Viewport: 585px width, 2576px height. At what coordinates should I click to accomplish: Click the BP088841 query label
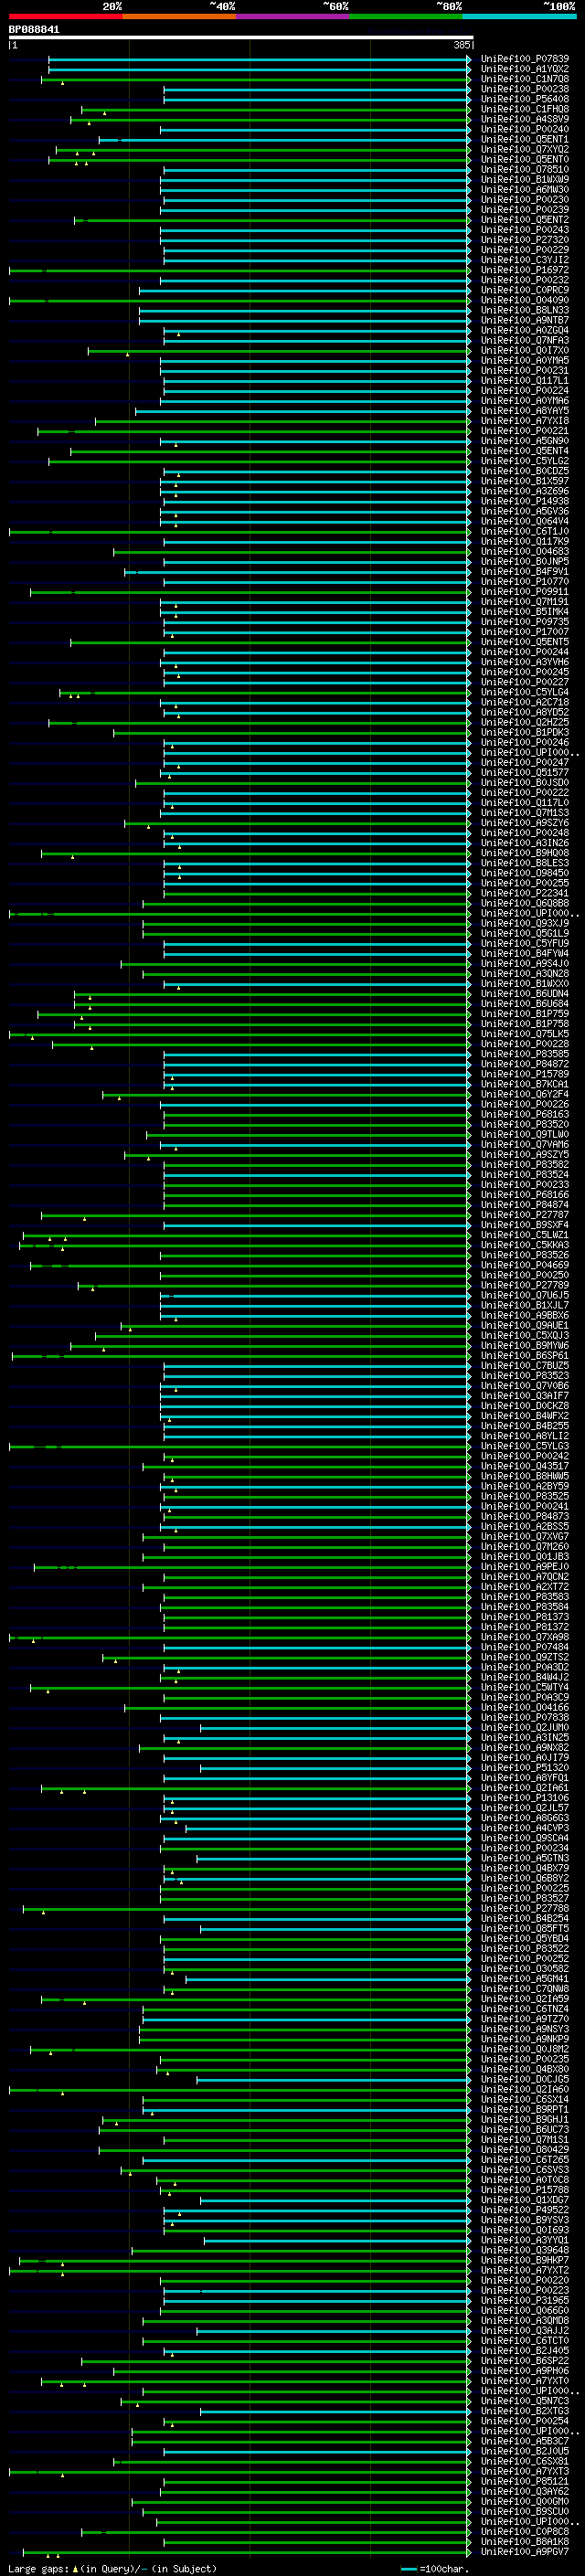[x=34, y=30]
